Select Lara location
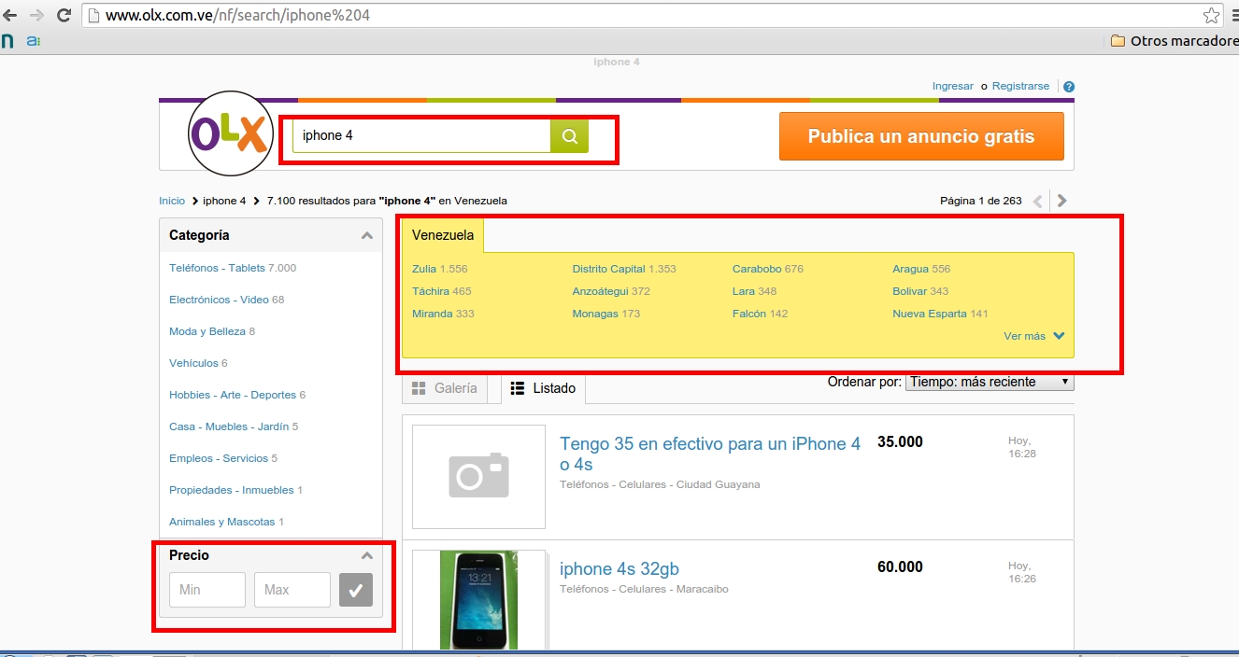Image resolution: width=1239 pixels, height=657 pixels. coord(744,291)
